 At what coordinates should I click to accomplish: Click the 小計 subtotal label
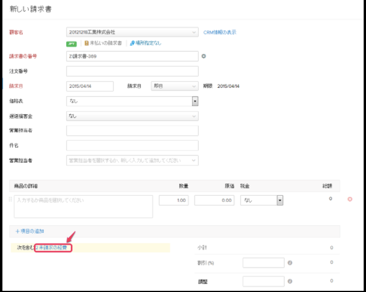point(202,247)
